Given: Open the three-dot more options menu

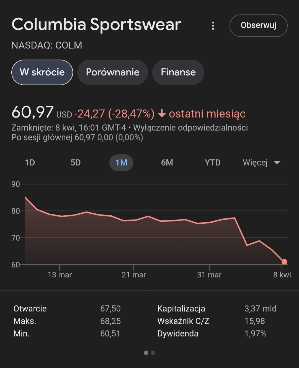Looking at the screenshot, I should coord(213,26).
